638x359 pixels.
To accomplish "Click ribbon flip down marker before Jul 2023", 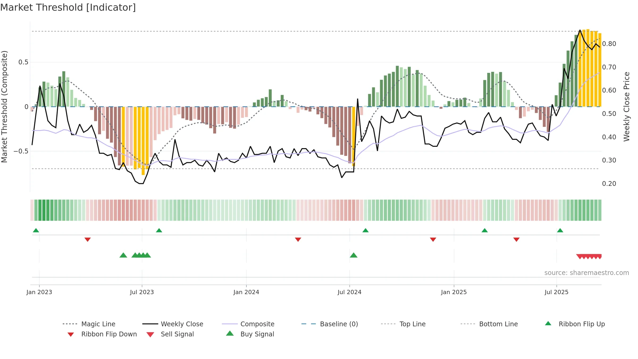I will [87, 240].
